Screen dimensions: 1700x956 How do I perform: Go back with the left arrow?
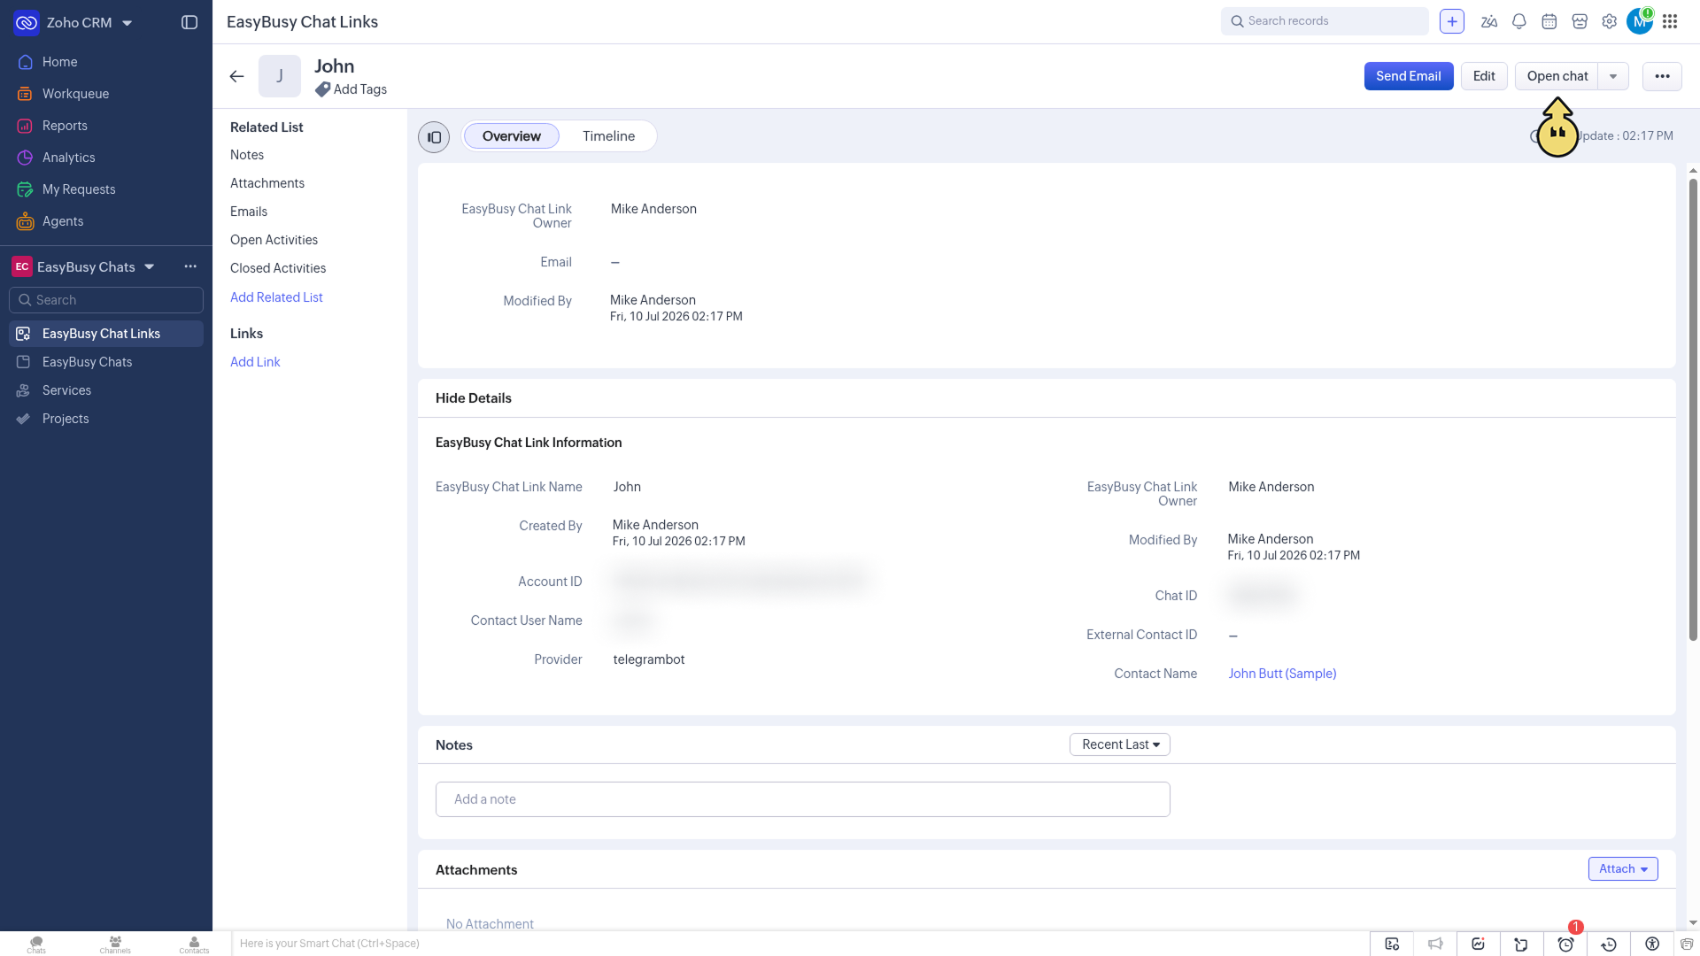point(236,76)
